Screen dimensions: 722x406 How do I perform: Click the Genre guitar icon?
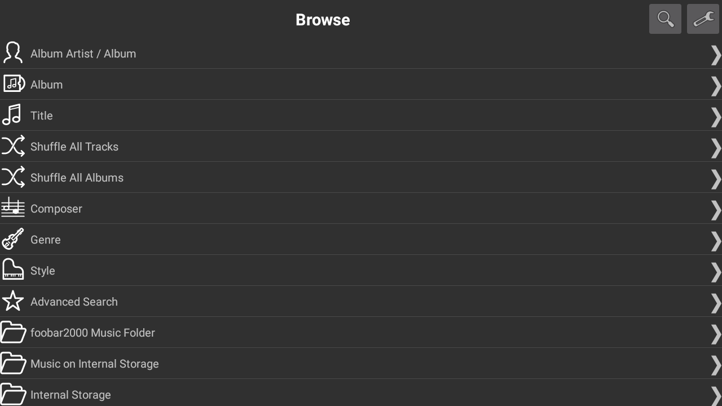13,239
